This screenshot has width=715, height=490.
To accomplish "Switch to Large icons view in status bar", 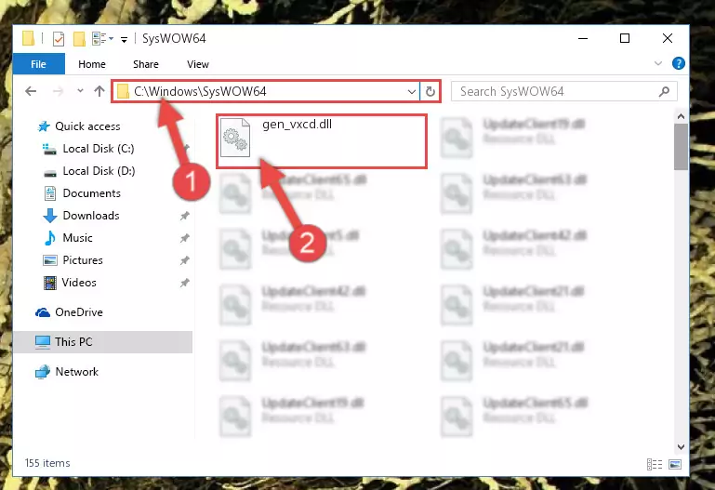I will [675, 465].
